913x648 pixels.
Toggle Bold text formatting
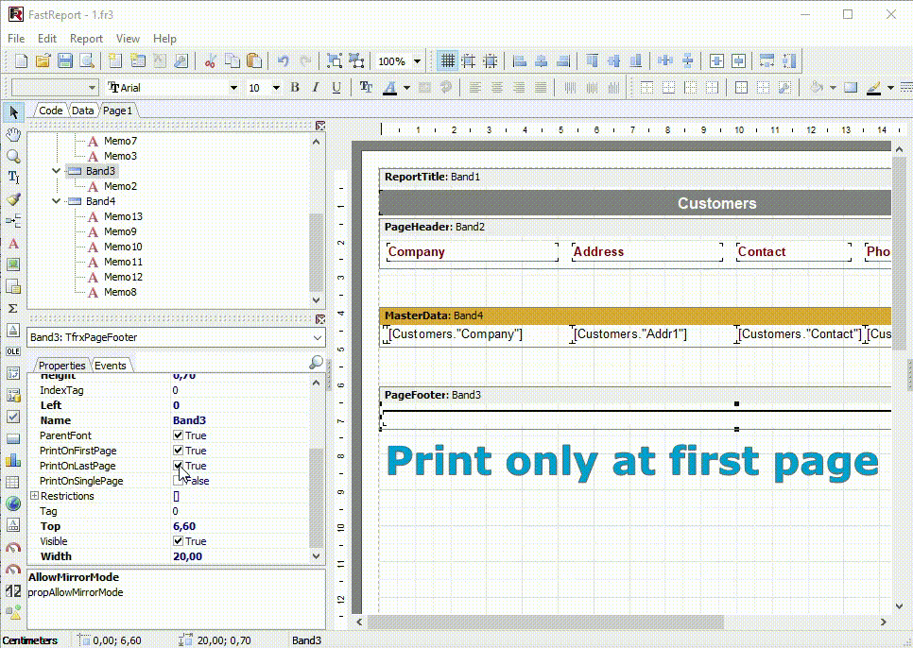(295, 88)
